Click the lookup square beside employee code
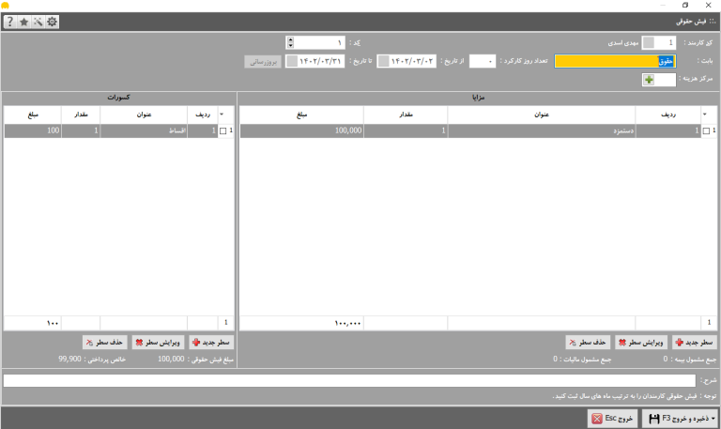Viewport: 721px width, 429px height. (x=649, y=43)
